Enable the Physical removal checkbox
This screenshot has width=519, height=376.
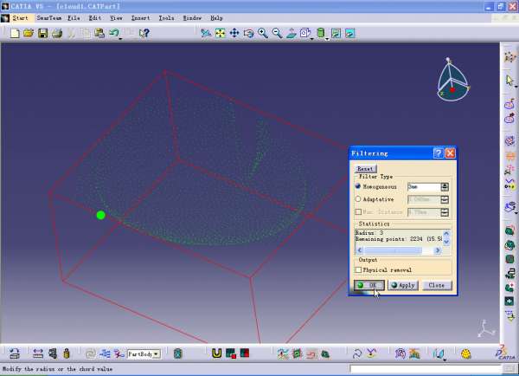pos(359,269)
